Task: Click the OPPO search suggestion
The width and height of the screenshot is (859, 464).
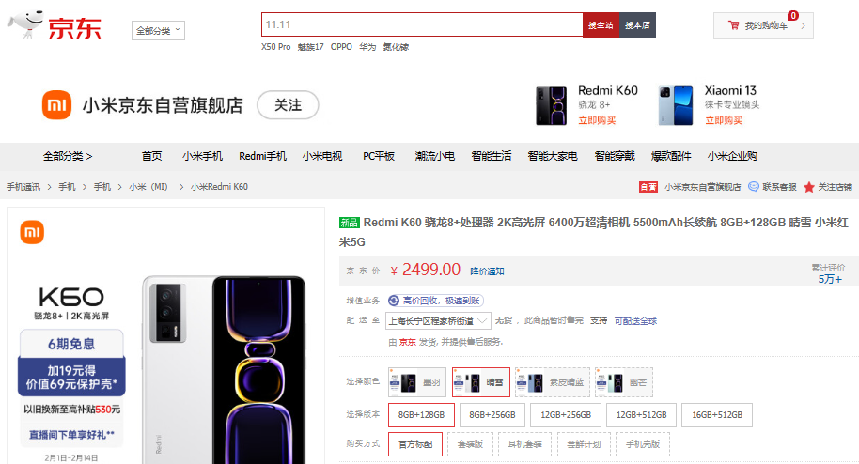Action: 341,47
